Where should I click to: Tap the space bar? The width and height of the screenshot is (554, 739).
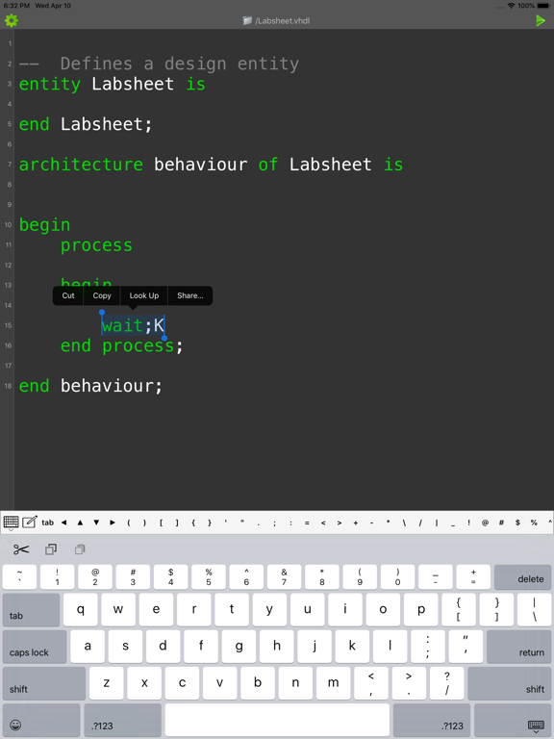tap(277, 720)
